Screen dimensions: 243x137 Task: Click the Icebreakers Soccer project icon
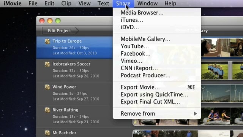pyautogui.click(x=47, y=64)
